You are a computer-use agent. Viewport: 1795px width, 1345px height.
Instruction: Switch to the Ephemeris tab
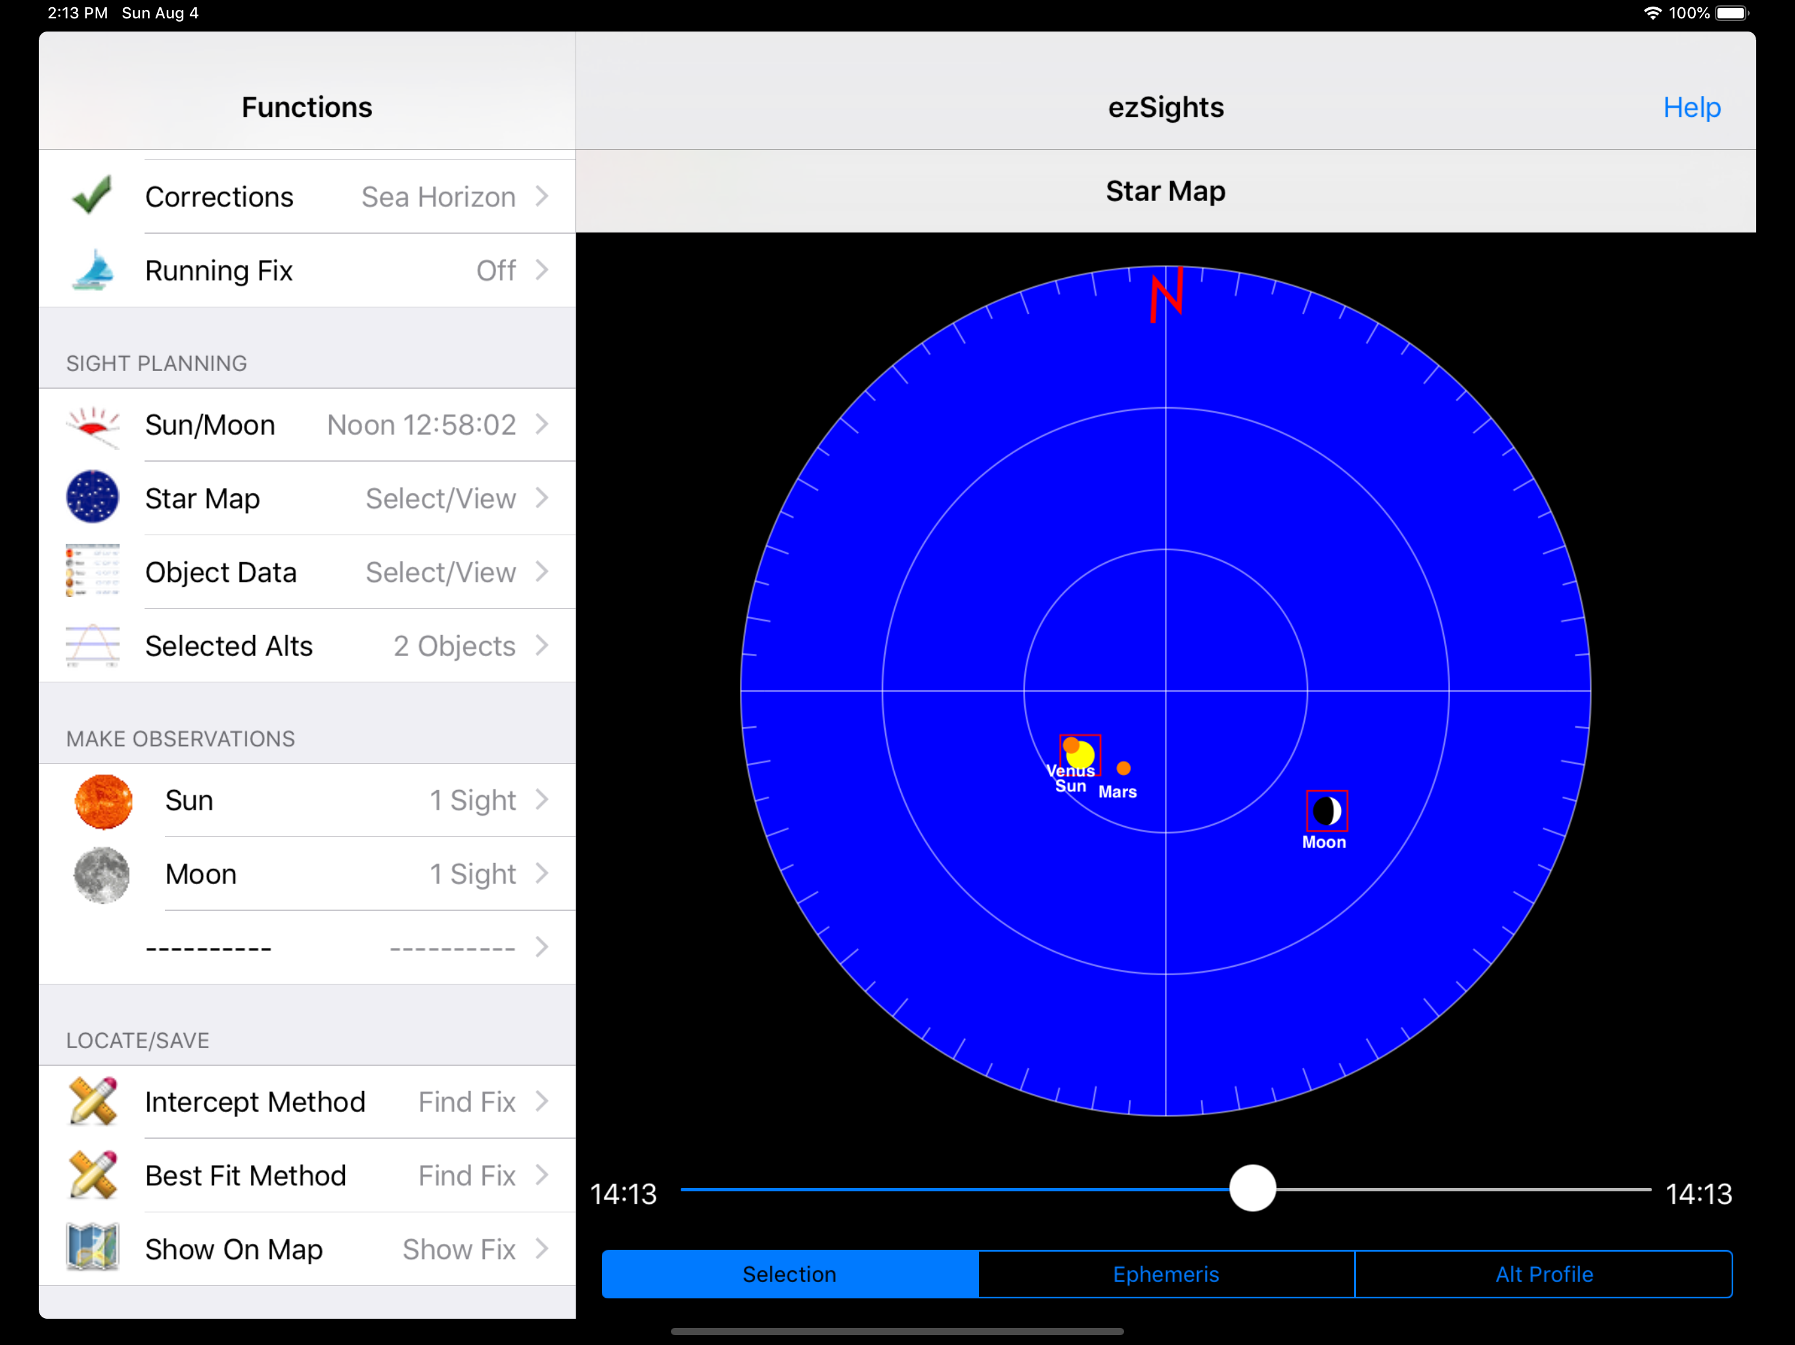click(x=1166, y=1273)
